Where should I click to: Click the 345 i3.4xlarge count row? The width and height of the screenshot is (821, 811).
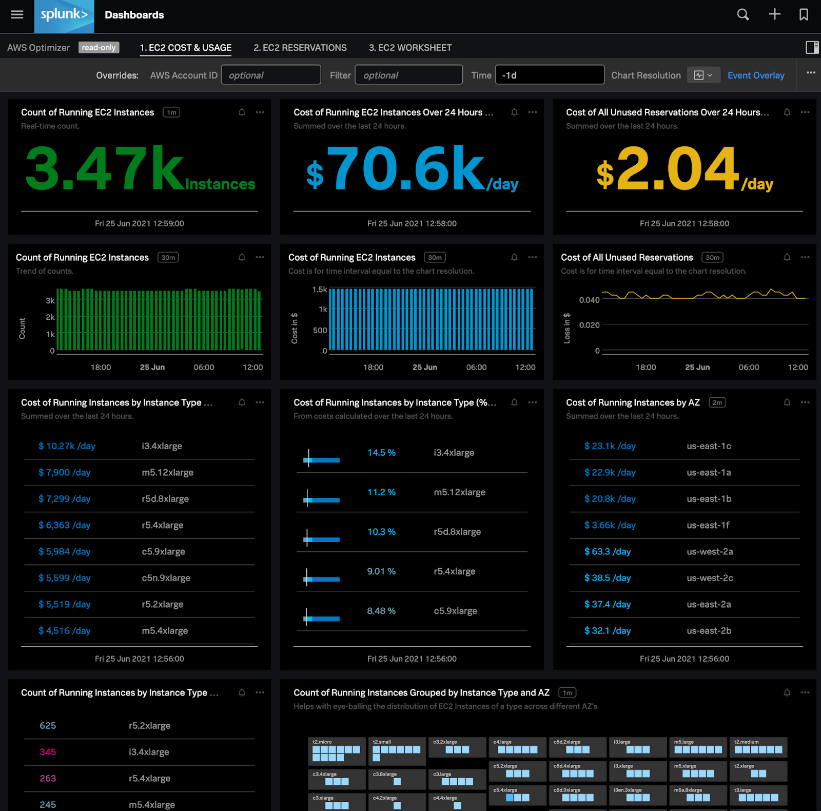(140, 752)
